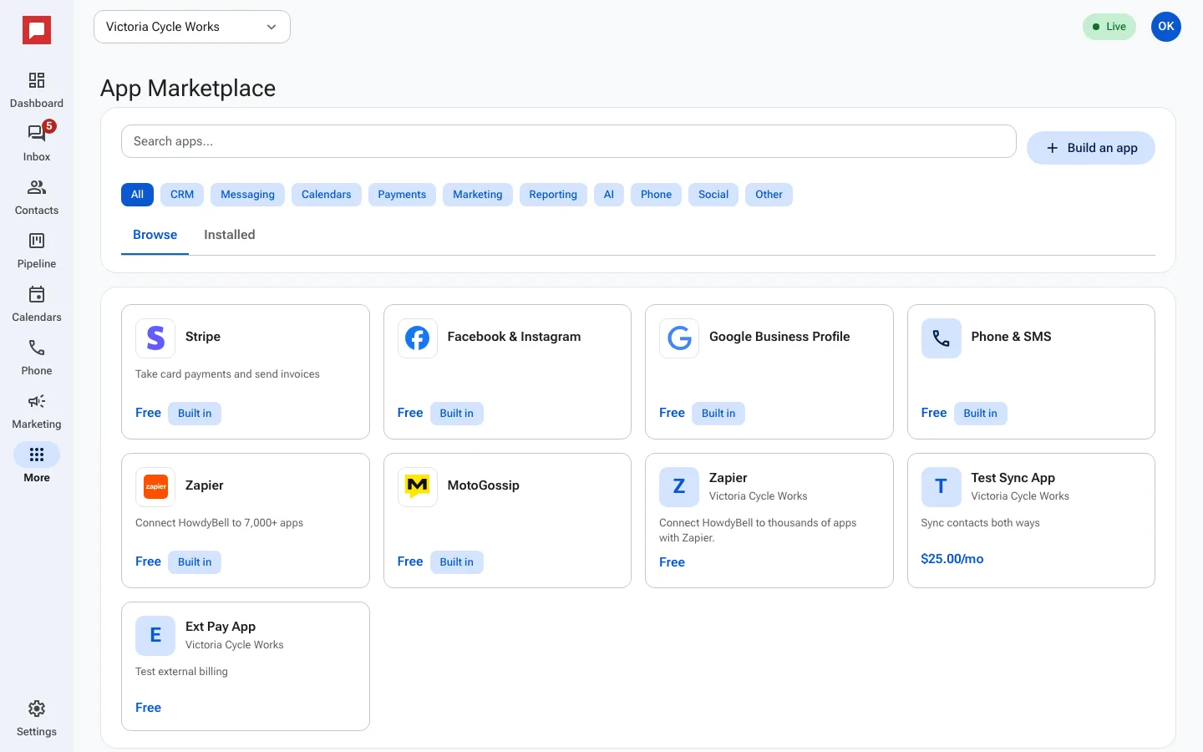Screen dimensions: 1203x752
Task: Open the Phone sidebar section
Action: pyautogui.click(x=37, y=358)
